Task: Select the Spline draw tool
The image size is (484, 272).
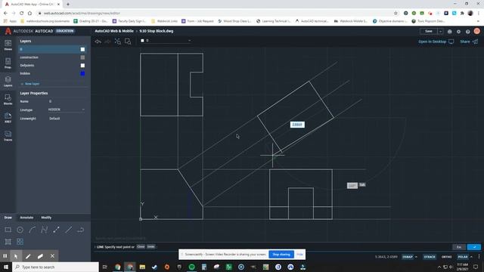Action: [x=44, y=230]
